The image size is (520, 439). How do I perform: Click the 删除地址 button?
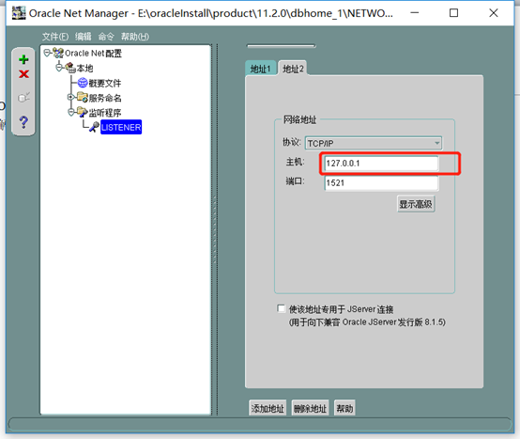coord(310,408)
